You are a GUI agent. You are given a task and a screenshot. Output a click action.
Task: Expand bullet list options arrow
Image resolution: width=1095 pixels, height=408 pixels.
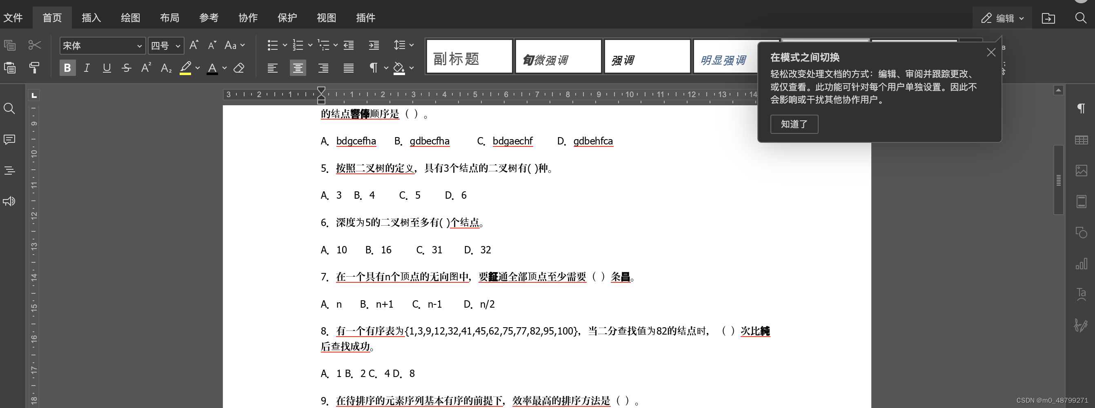[285, 45]
